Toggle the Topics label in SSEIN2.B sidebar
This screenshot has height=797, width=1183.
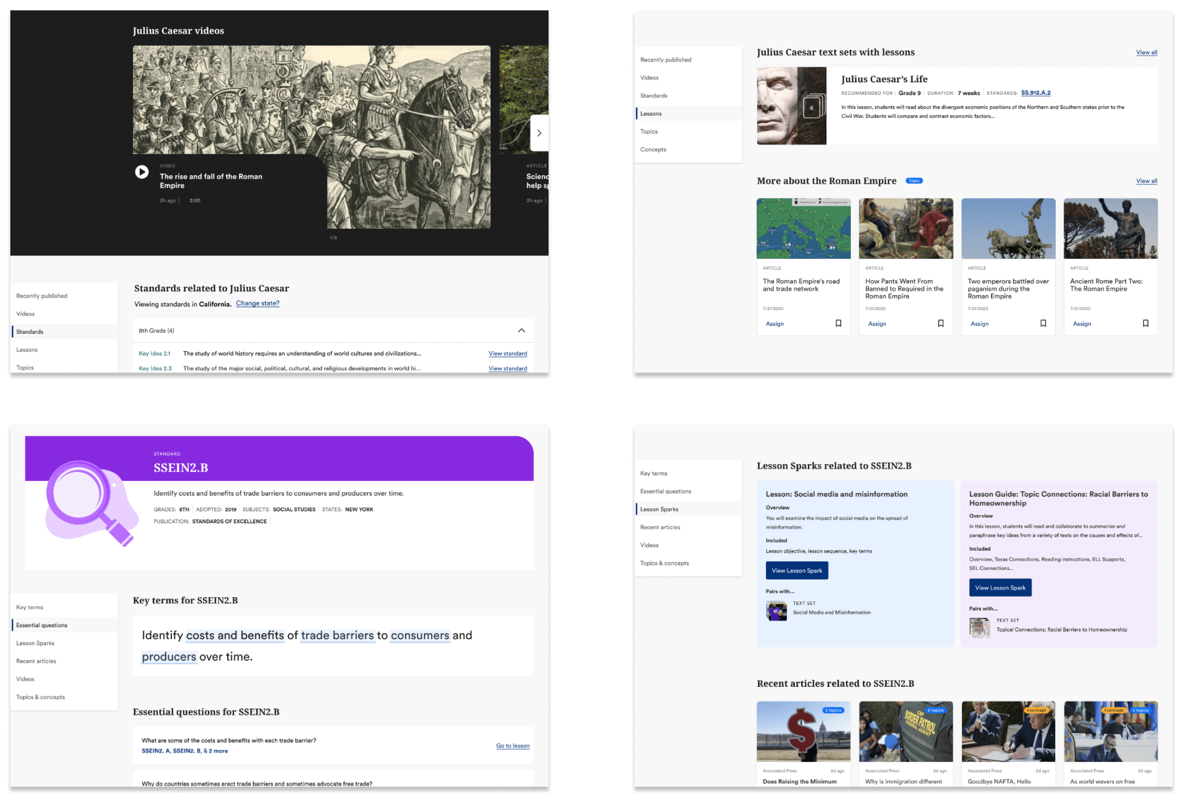(x=42, y=697)
